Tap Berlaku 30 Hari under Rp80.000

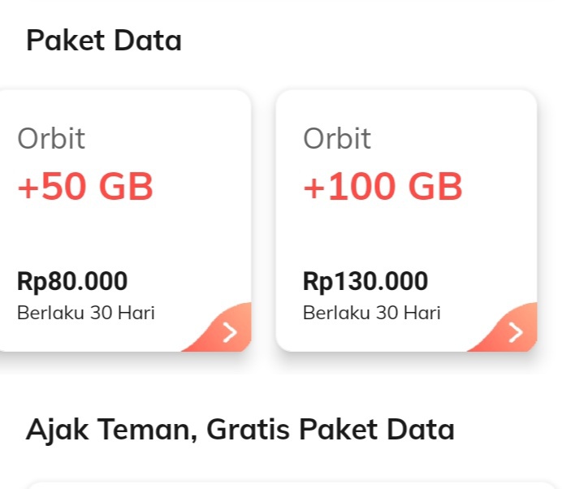86,313
